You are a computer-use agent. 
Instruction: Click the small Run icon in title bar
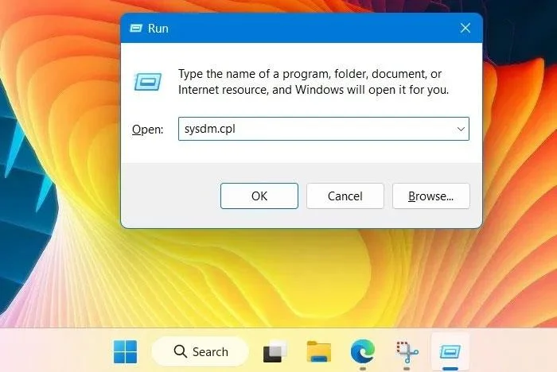click(x=136, y=28)
